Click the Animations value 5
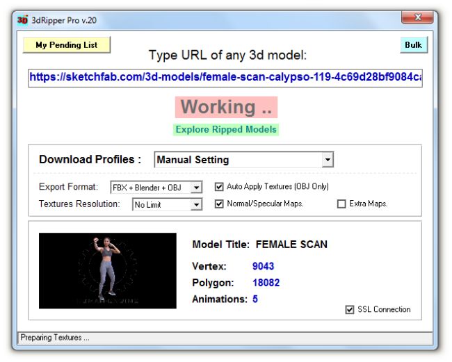452x362 pixels. [255, 299]
